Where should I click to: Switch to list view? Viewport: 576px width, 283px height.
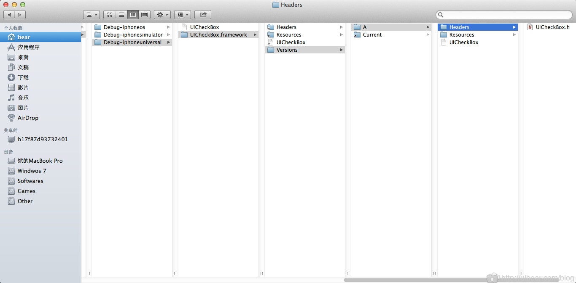121,15
